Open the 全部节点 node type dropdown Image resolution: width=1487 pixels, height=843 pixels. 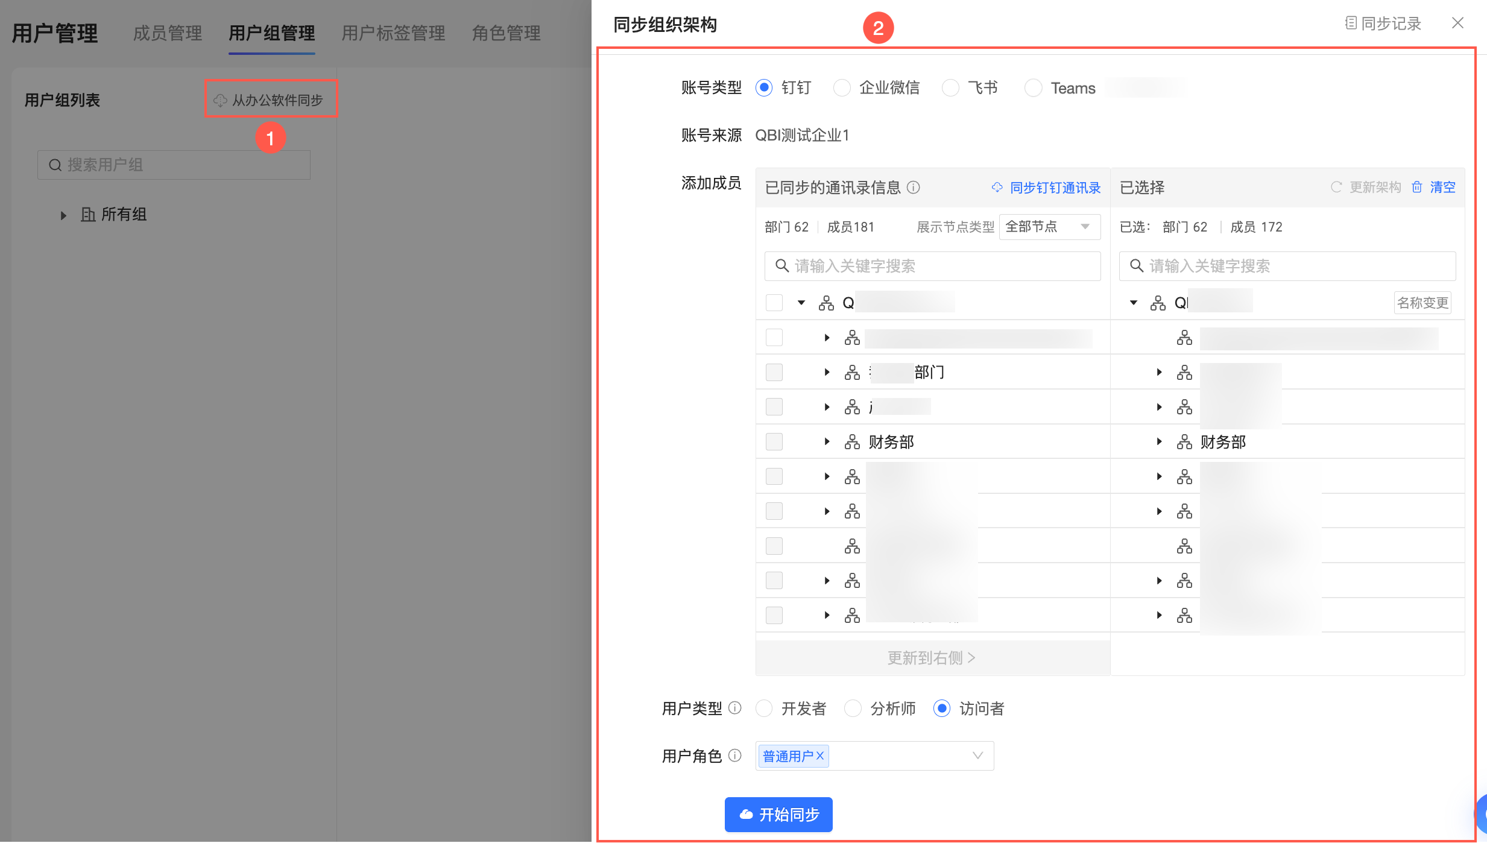[x=1049, y=227]
